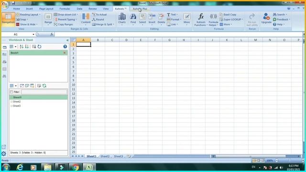Viewport: 306px width, 172px height.
Task: Sort workbooks descending in navigation pane
Action: click(x=27, y=47)
